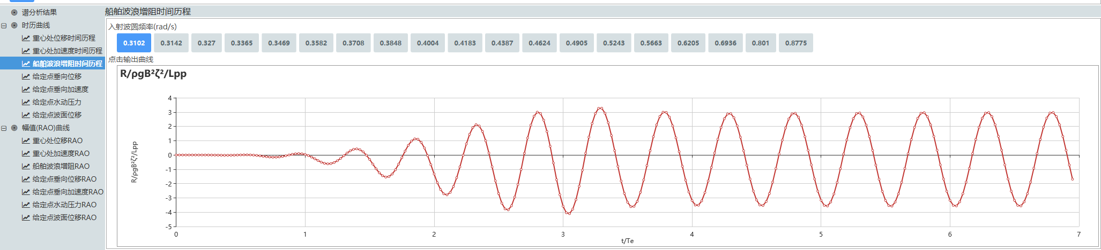Switch to frequency 0.4004 tab
Viewport: 1101px width, 250px height.
click(x=428, y=43)
